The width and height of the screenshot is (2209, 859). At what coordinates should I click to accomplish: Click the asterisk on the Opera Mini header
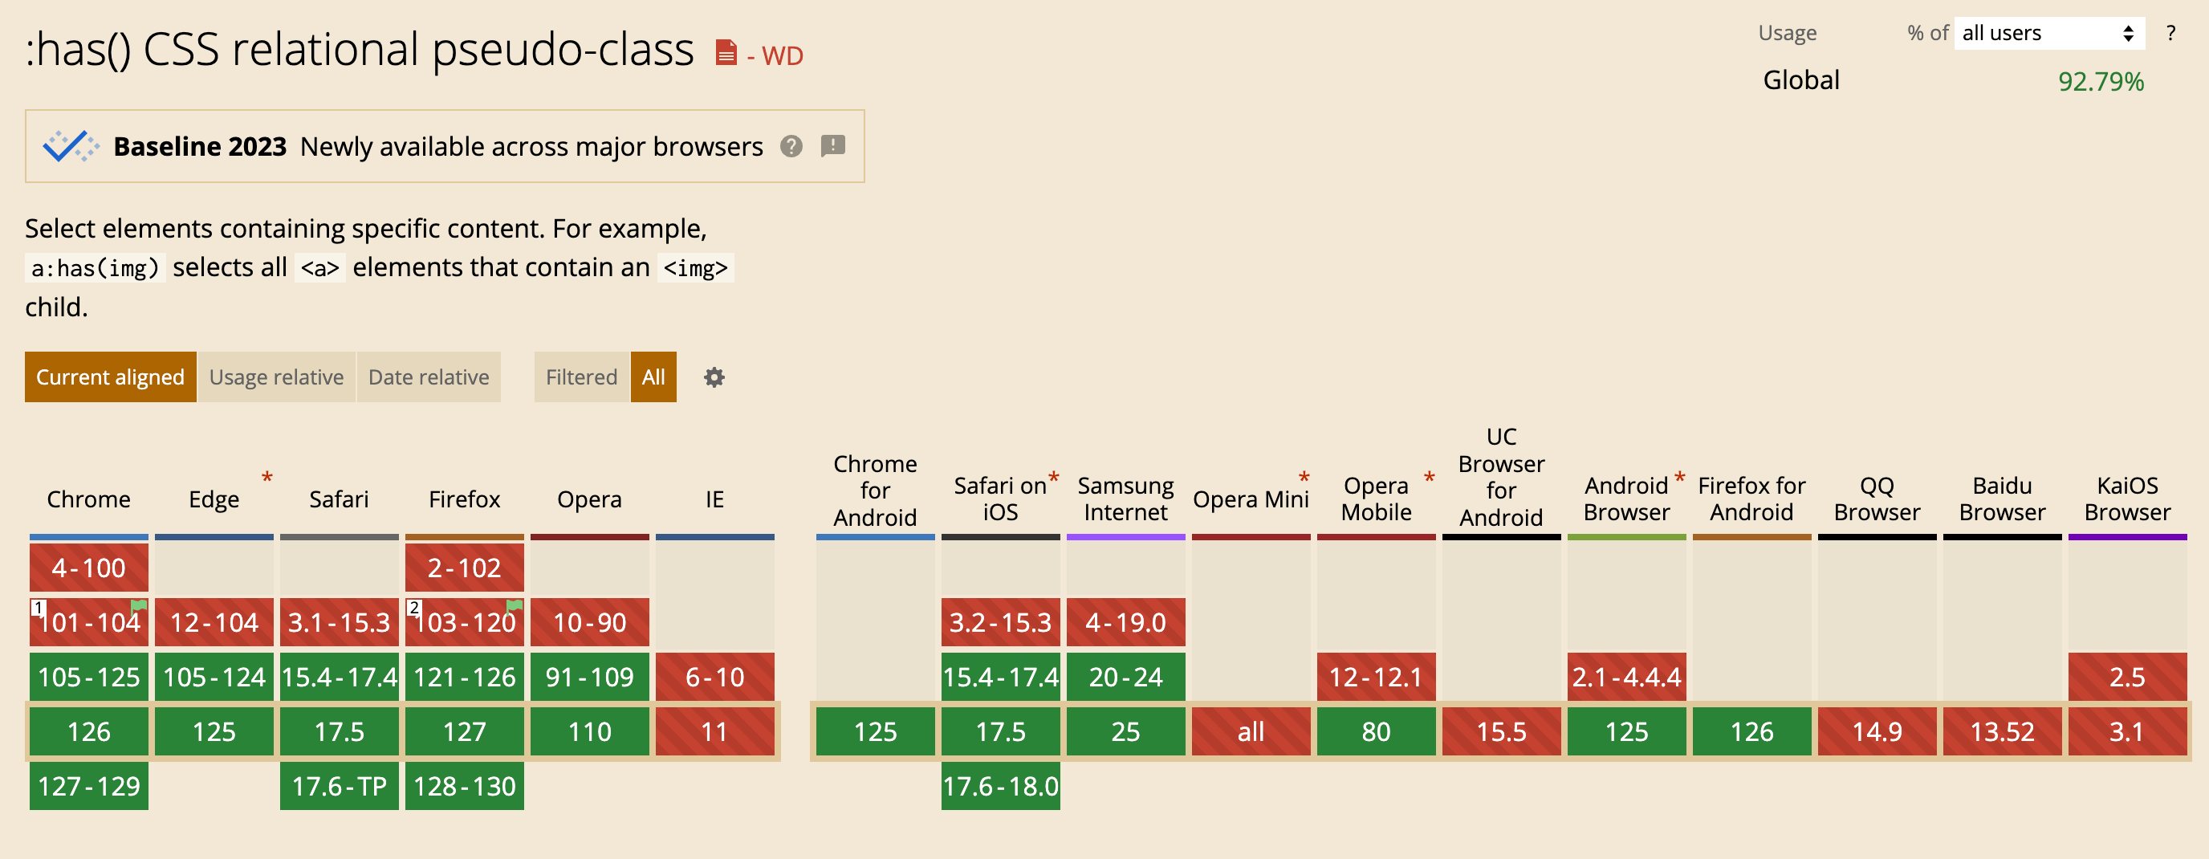[x=1303, y=478]
